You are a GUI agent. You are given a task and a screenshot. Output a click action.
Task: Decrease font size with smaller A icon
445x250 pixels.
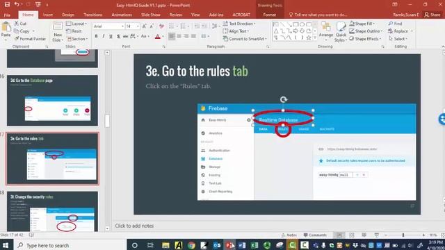pos(152,26)
